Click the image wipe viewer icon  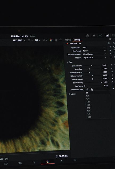pos(36,40)
